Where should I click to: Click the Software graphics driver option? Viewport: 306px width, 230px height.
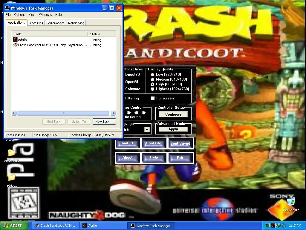pos(133,89)
